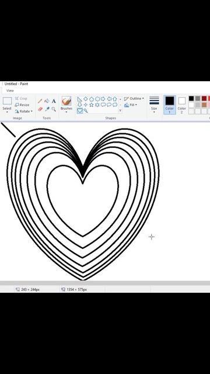The height and width of the screenshot is (374, 210).
Task: Select the Pencil tool
Action: click(40, 101)
